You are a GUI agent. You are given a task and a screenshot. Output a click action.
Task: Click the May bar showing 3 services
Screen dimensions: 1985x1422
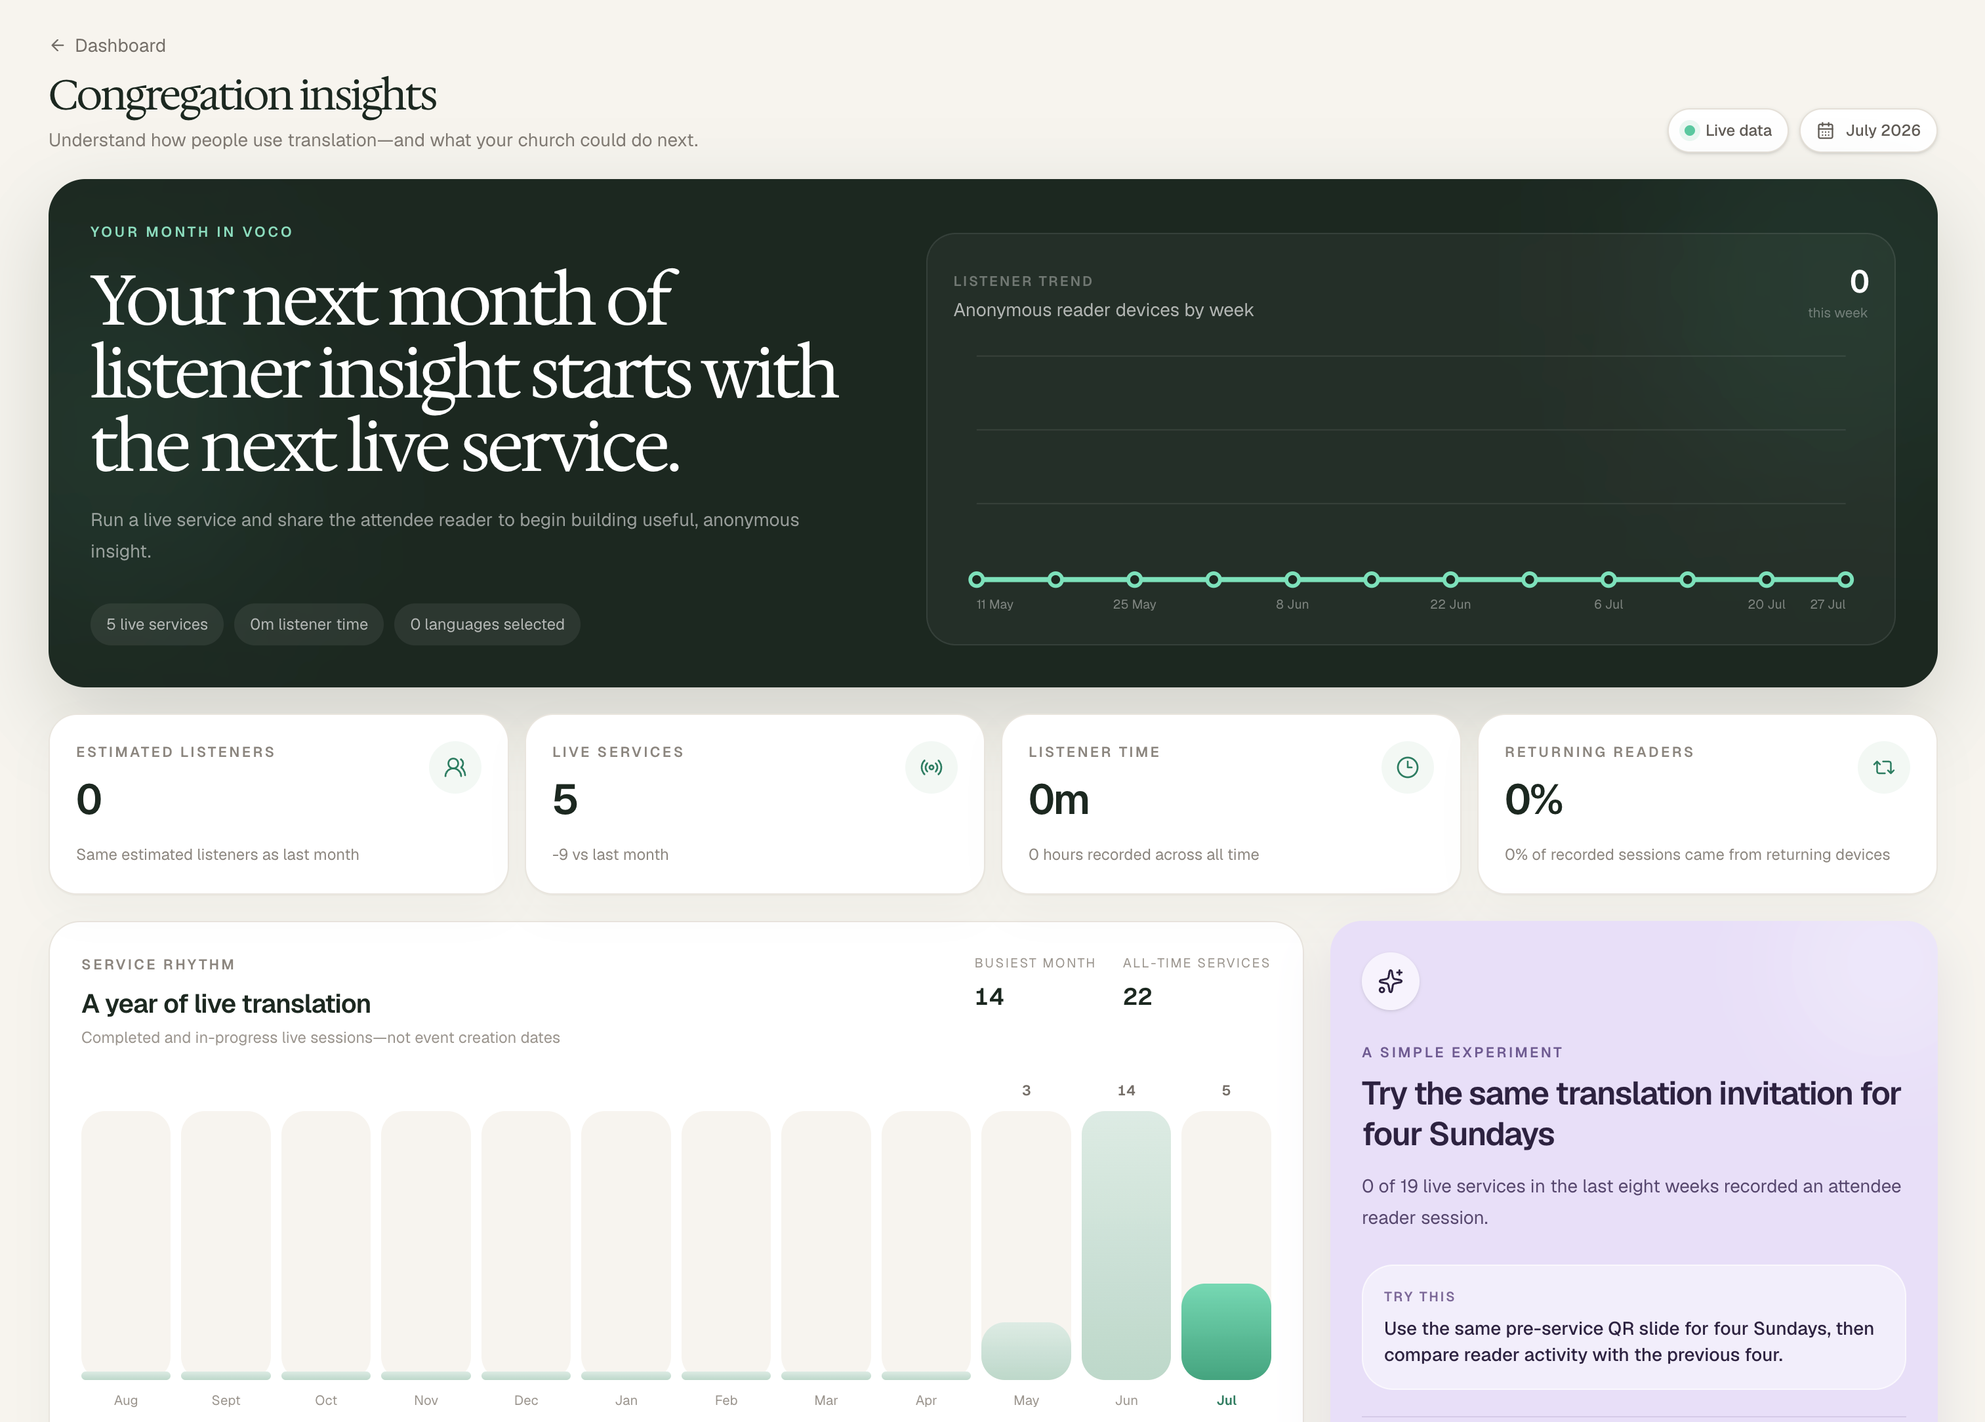point(1026,1351)
